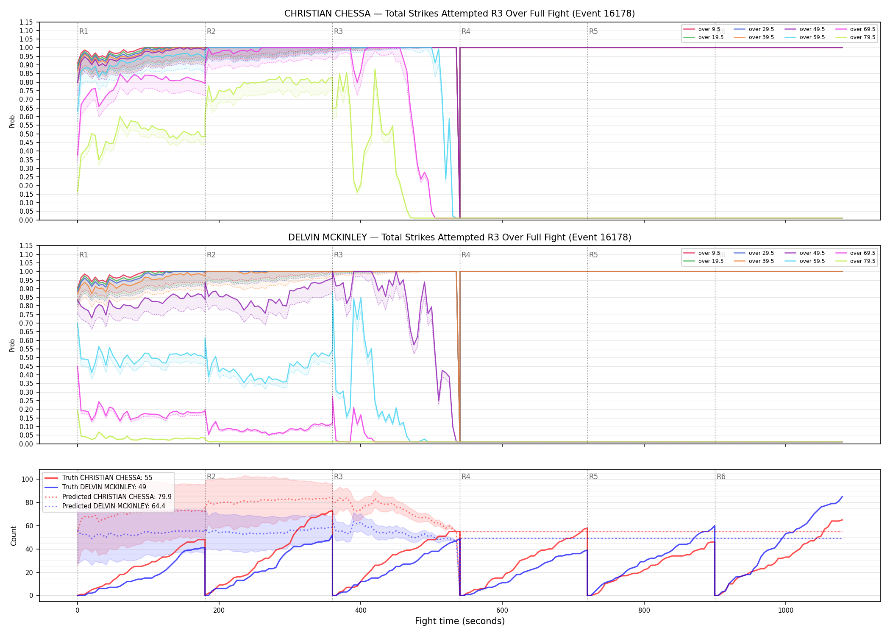This screenshot has width=890, height=636.
Task: Click R5 round marker in Chessa chart
Action: (x=593, y=31)
